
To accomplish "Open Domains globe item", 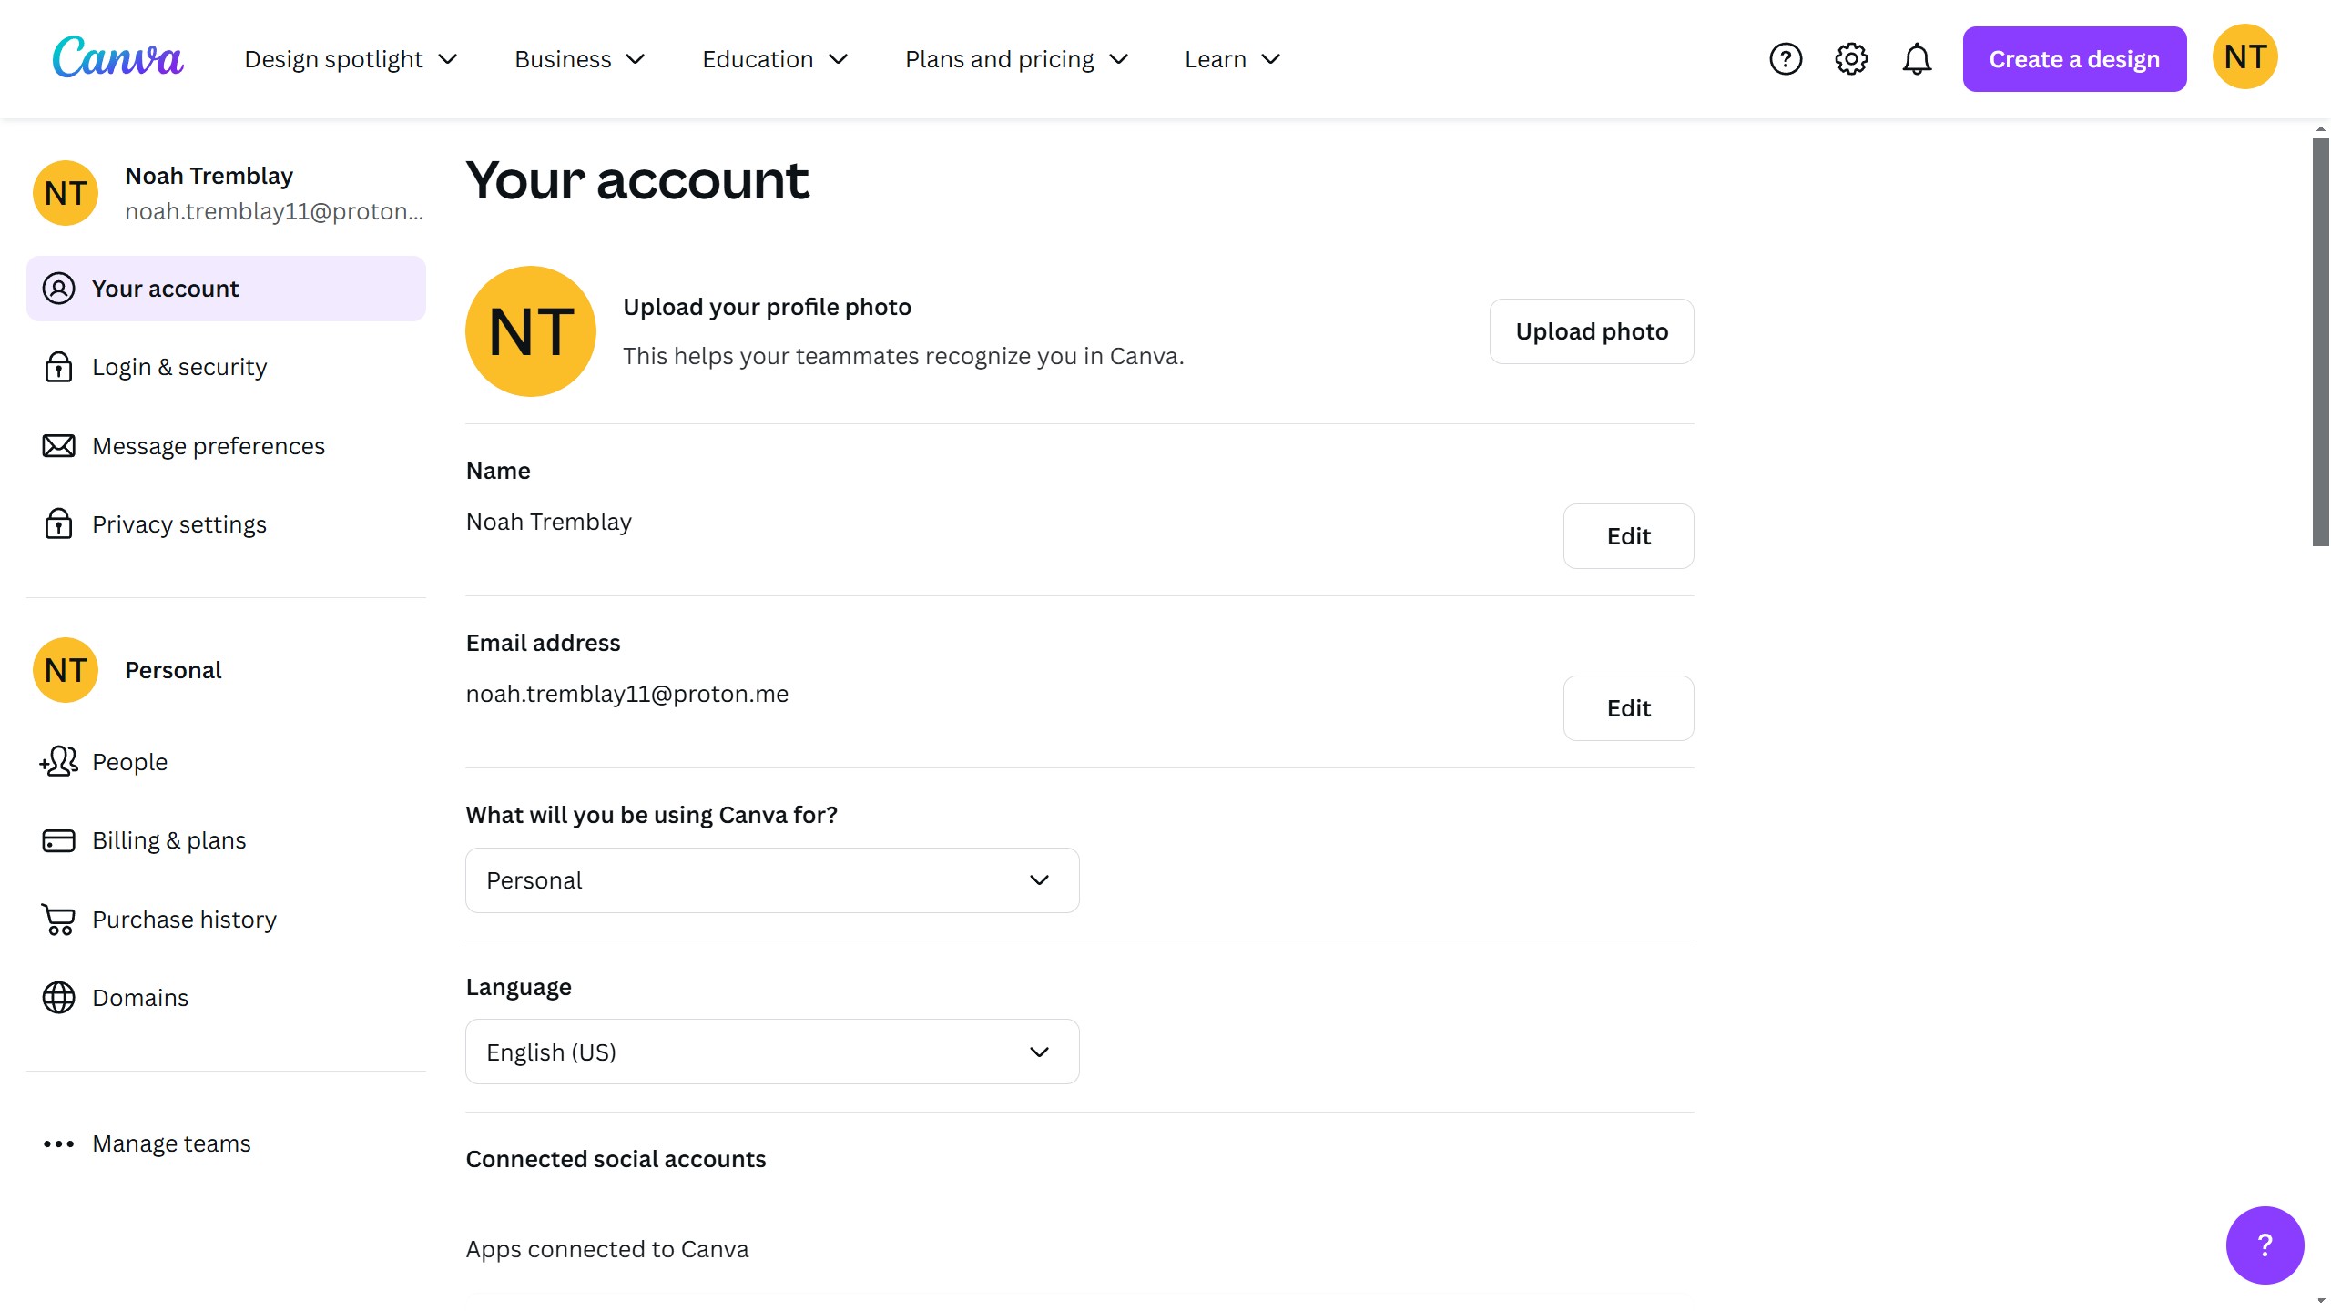I will 139,998.
